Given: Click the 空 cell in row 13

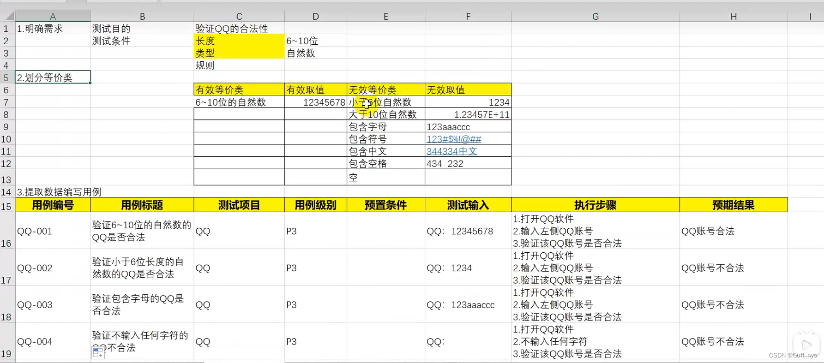Looking at the screenshot, I should [x=386, y=177].
